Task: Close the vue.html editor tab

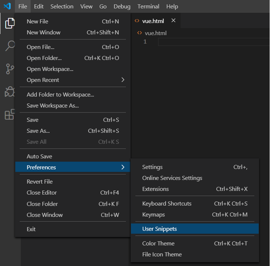Action: (173, 20)
